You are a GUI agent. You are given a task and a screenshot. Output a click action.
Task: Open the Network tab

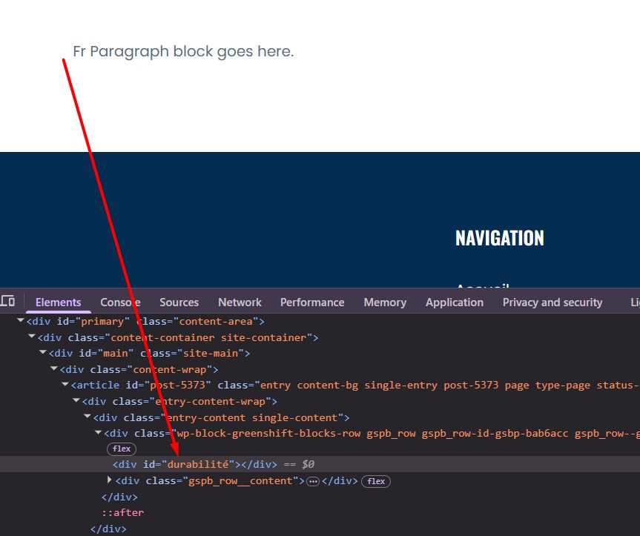click(x=240, y=302)
